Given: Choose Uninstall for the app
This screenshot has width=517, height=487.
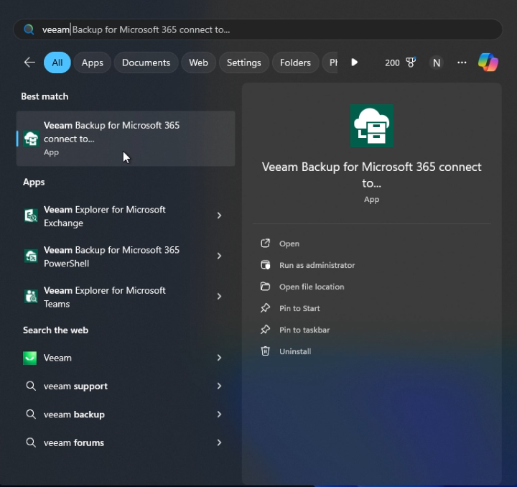Looking at the screenshot, I should pyautogui.click(x=295, y=351).
